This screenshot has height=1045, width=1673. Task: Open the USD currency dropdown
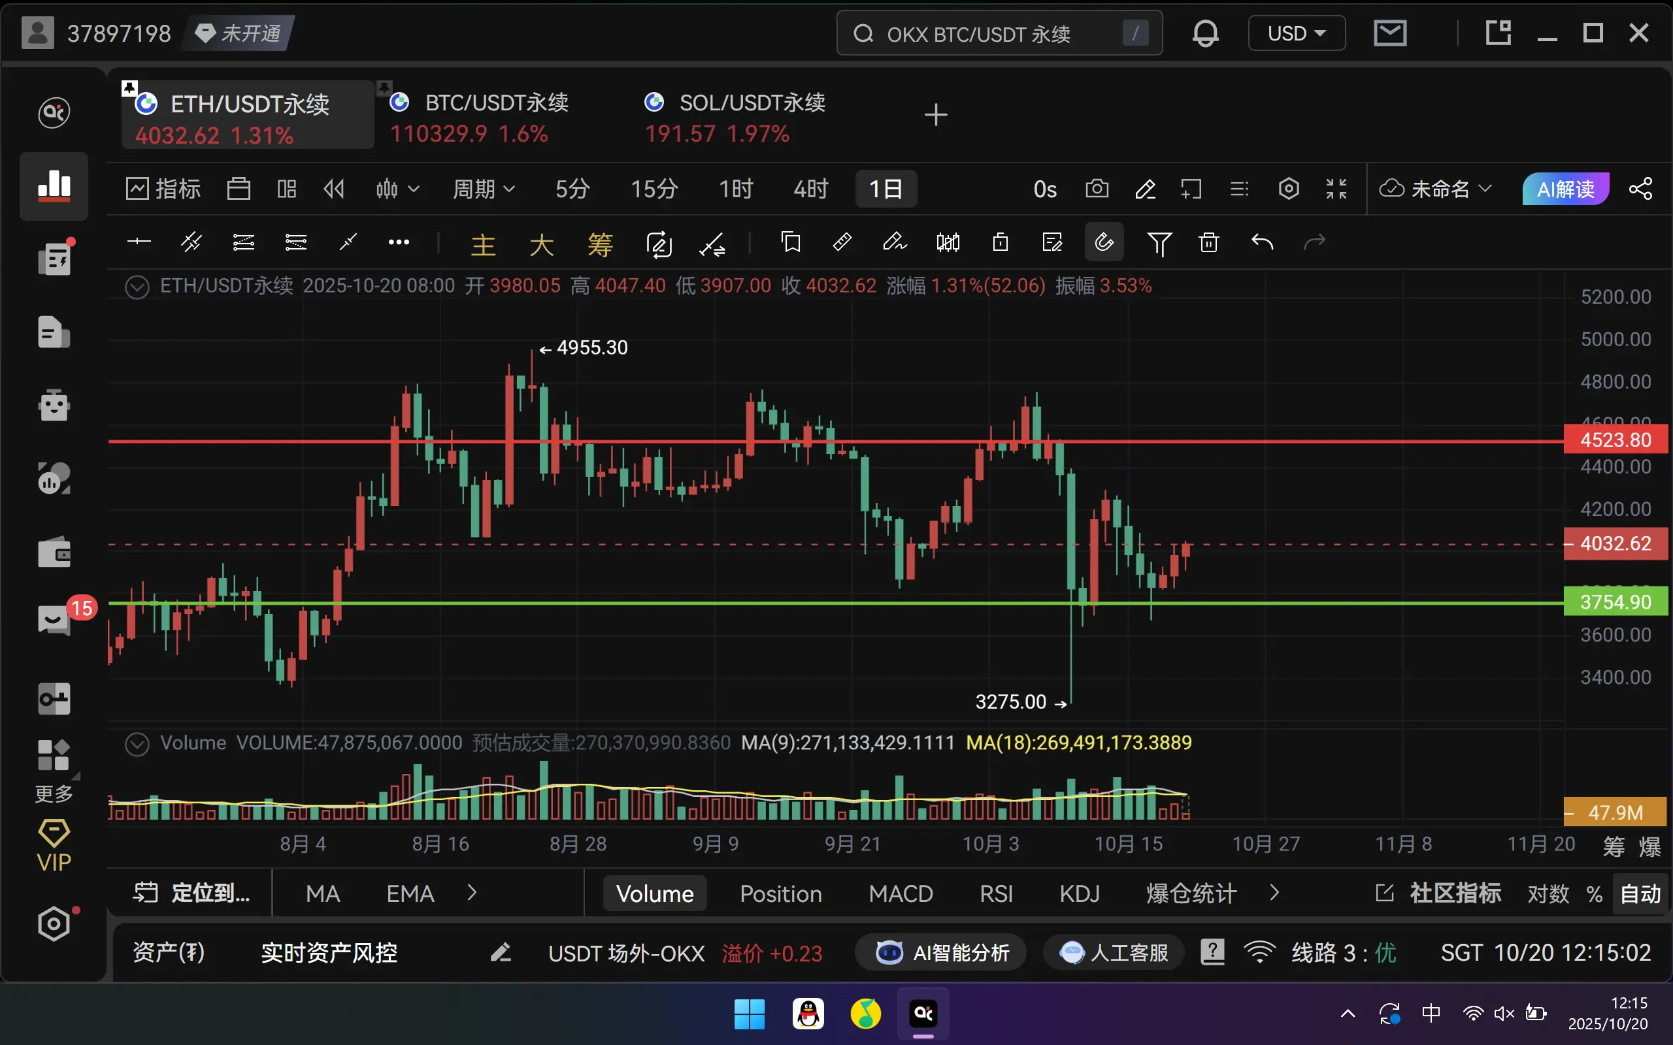[x=1296, y=33]
